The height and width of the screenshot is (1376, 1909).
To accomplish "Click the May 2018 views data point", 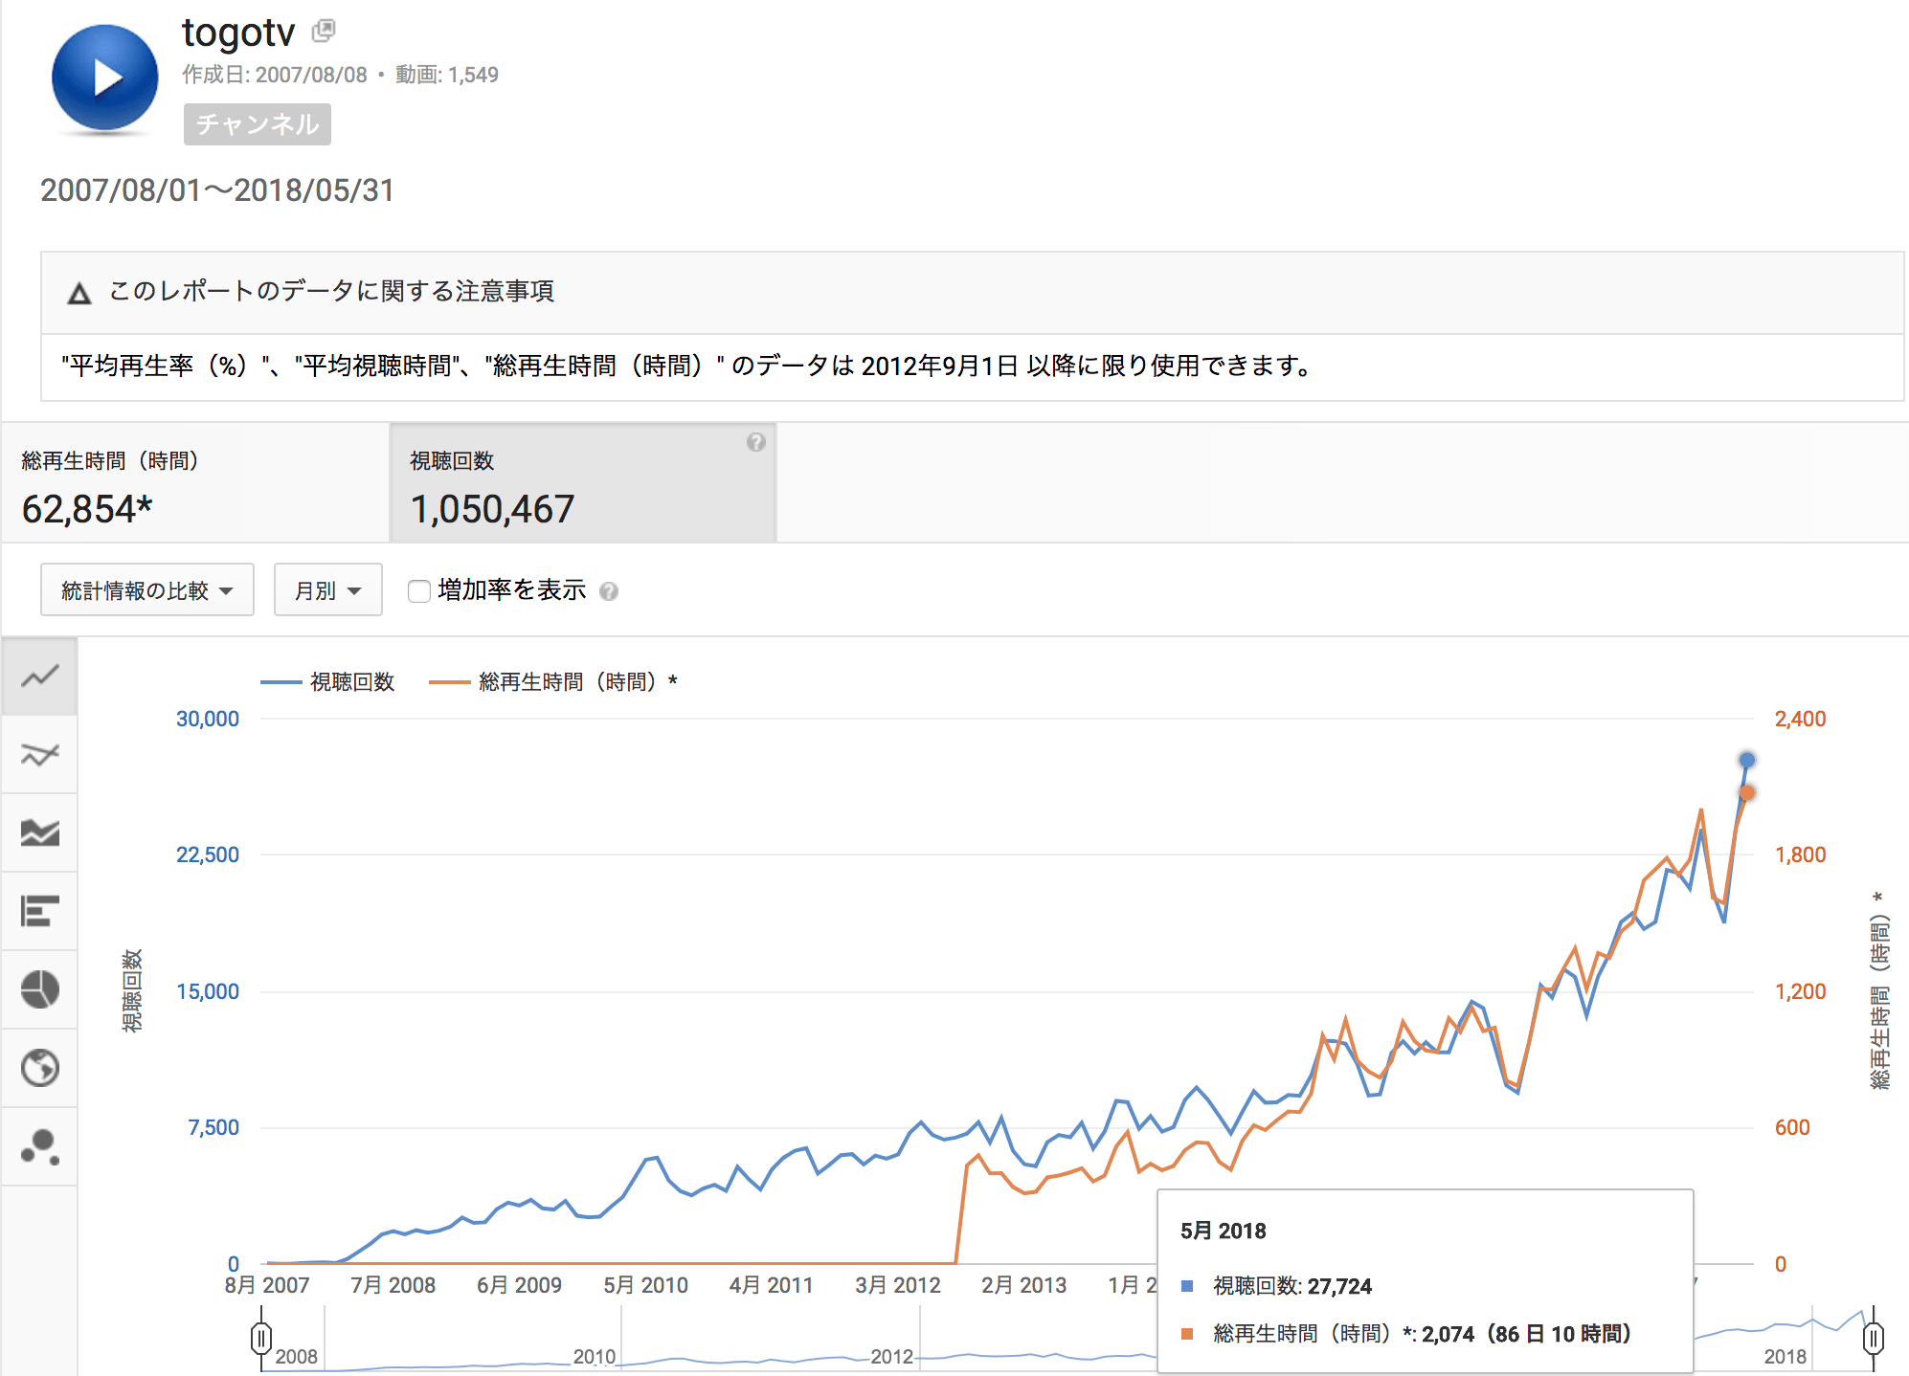I will click(x=1746, y=761).
